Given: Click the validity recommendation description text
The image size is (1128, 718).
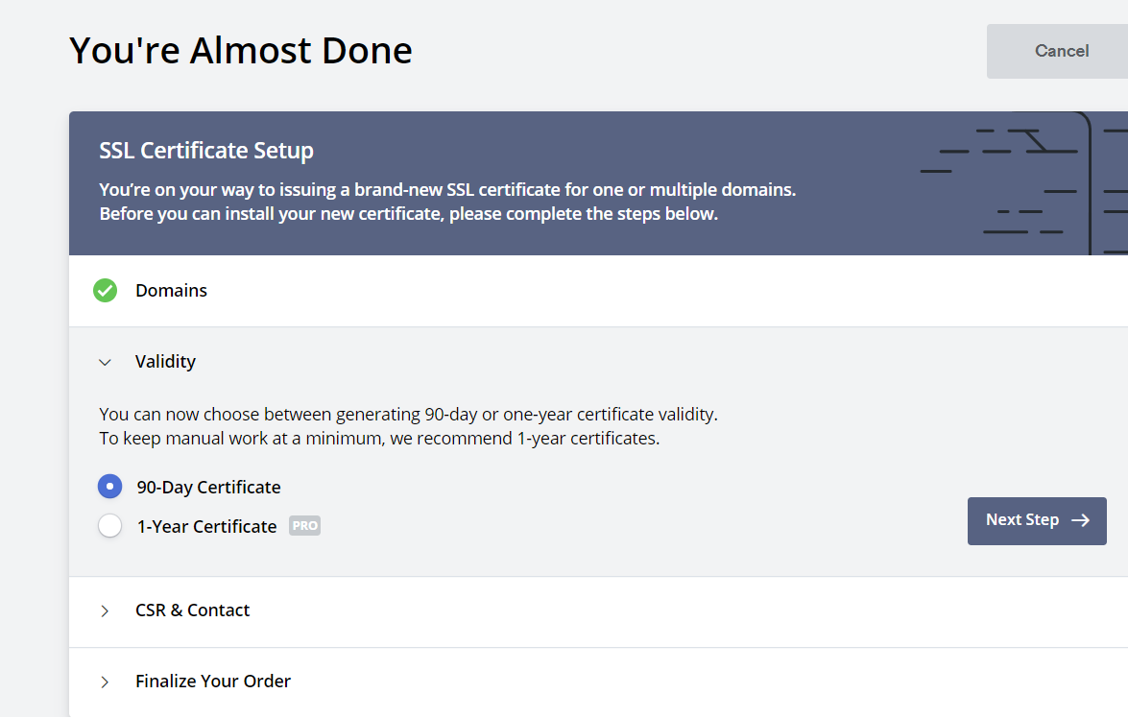Looking at the screenshot, I should 409,426.
